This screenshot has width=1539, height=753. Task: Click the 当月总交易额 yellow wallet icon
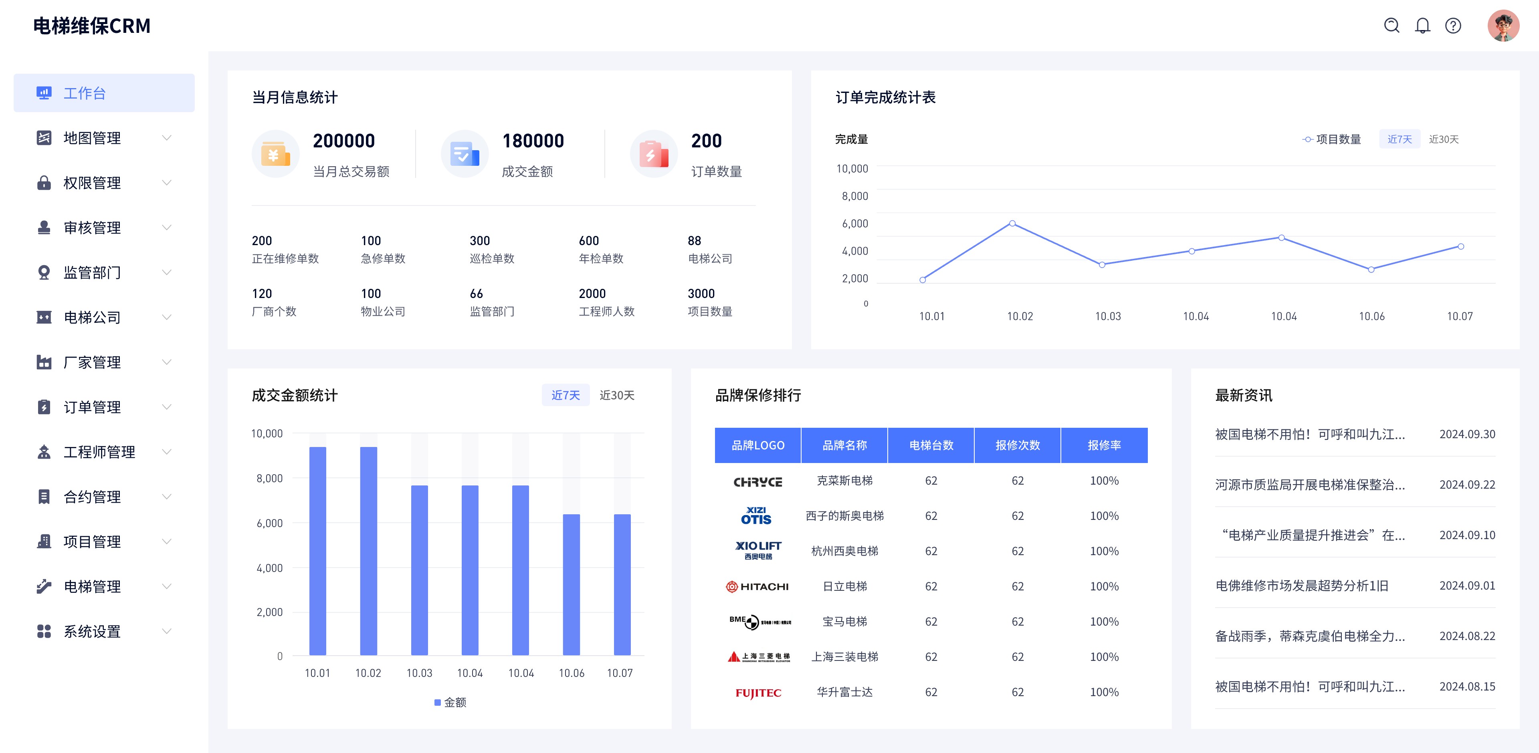(x=275, y=154)
